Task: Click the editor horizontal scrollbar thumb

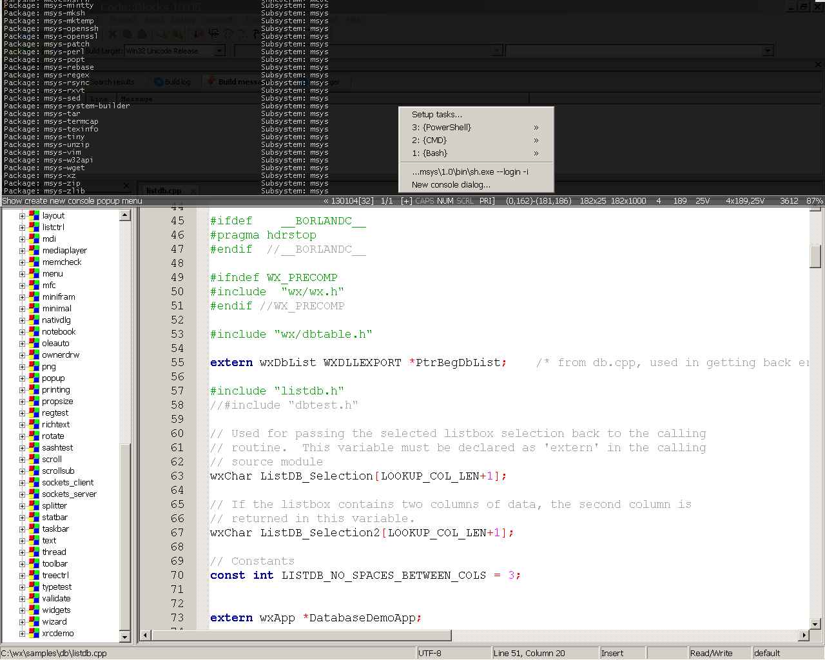Action: click(301, 636)
